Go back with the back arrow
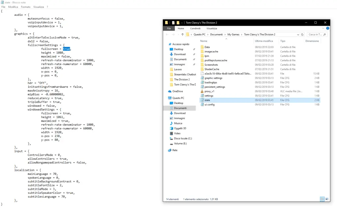Screen dimensions: 337x210 click(167, 35)
